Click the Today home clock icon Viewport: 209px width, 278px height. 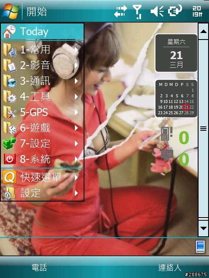[10, 31]
